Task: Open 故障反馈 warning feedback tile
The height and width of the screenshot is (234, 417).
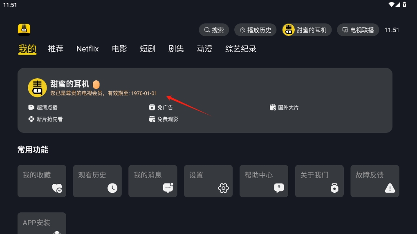Action: click(x=375, y=181)
